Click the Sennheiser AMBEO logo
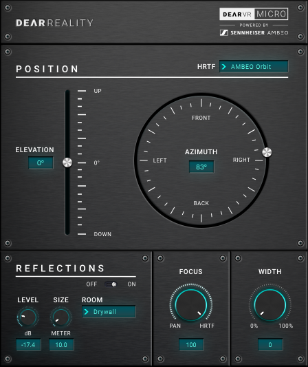This screenshot has height=367, width=308. coord(254,33)
